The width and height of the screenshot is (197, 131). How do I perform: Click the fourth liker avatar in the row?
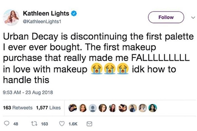point(103,108)
